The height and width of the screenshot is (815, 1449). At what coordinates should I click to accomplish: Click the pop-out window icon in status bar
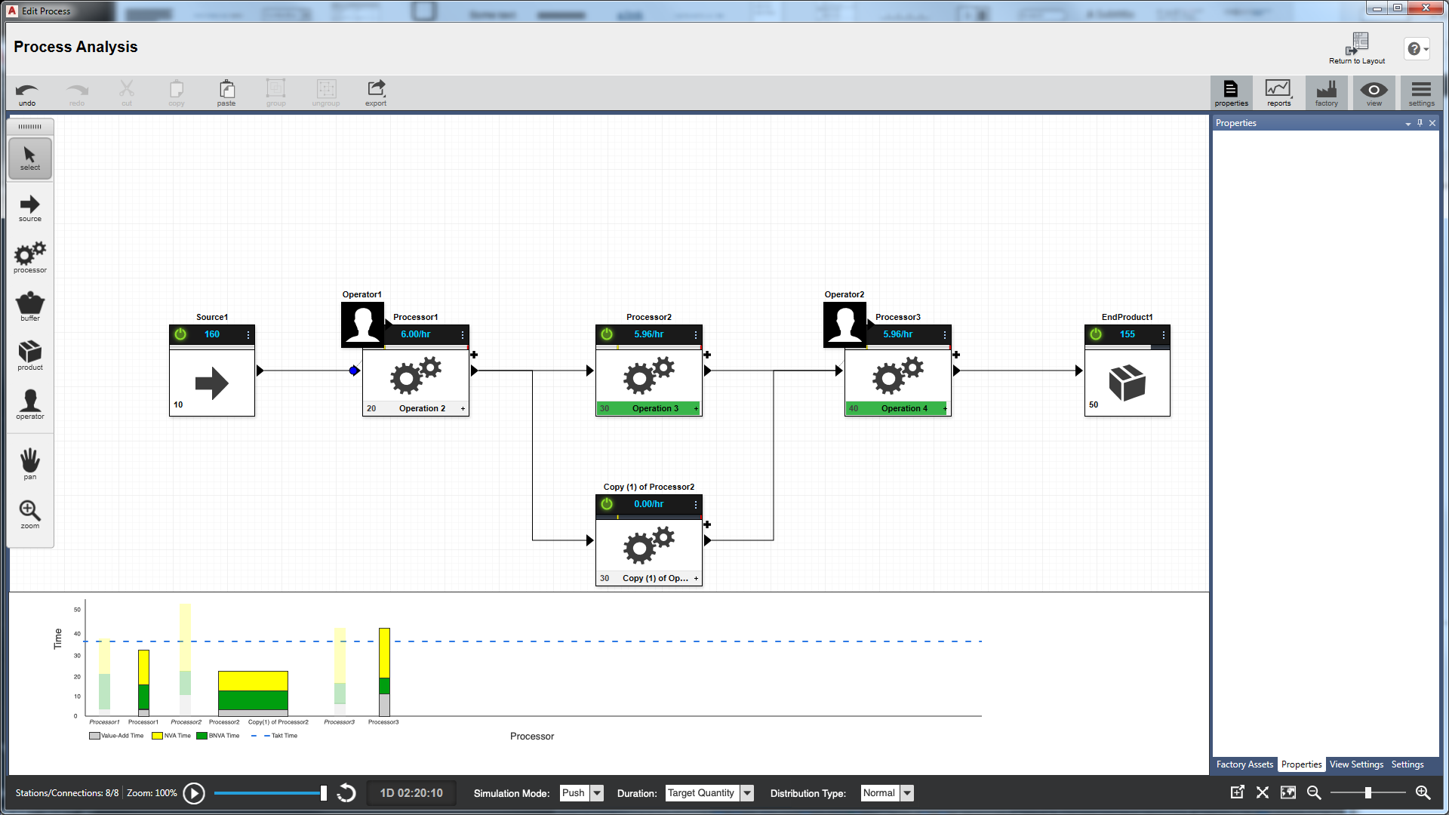(x=1237, y=792)
